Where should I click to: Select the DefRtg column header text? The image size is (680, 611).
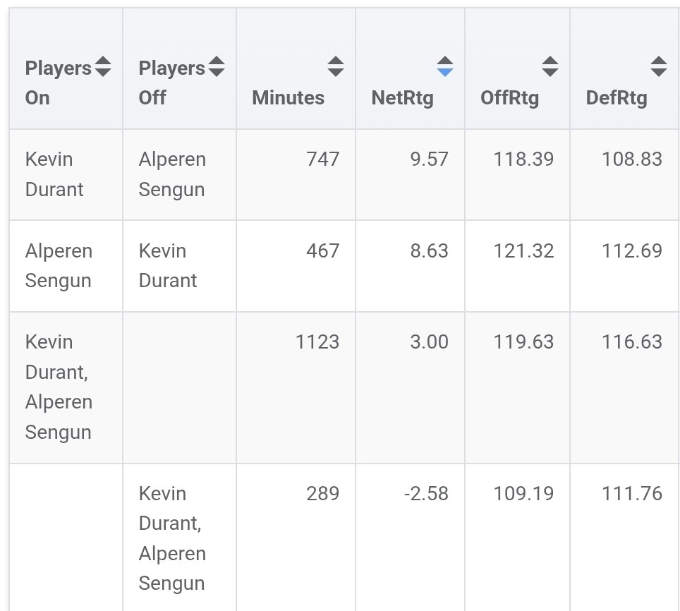pos(617,97)
